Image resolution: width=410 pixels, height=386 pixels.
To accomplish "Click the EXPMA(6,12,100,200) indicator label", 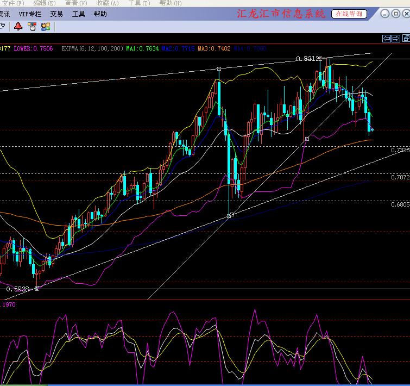I will point(92,48).
